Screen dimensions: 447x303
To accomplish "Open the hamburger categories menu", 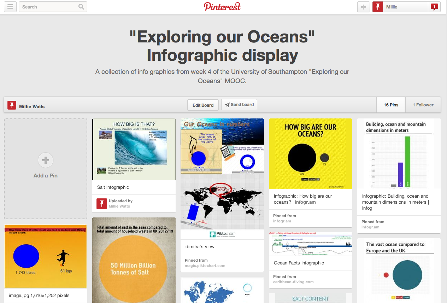I will pos(10,7).
